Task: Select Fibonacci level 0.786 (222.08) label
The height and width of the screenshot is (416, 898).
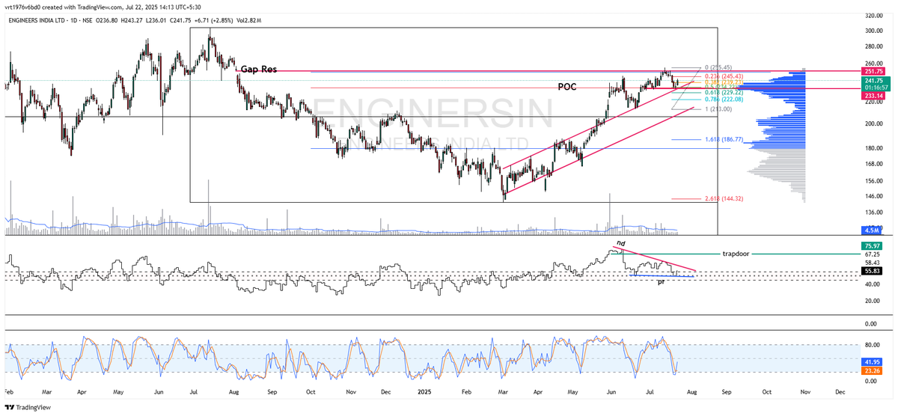Action: (722, 99)
